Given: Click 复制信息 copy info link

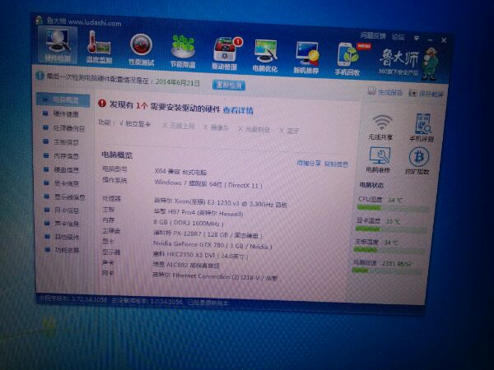Looking at the screenshot, I should (336, 164).
